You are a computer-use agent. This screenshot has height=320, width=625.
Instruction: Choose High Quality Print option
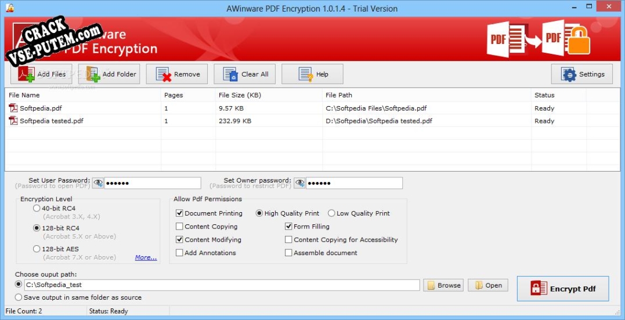[x=259, y=213]
